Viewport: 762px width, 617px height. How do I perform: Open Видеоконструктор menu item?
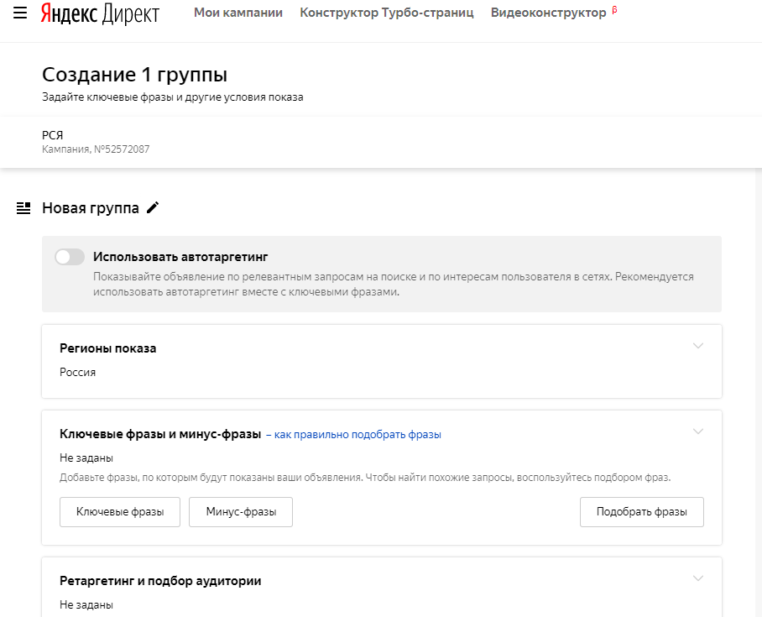pos(549,13)
